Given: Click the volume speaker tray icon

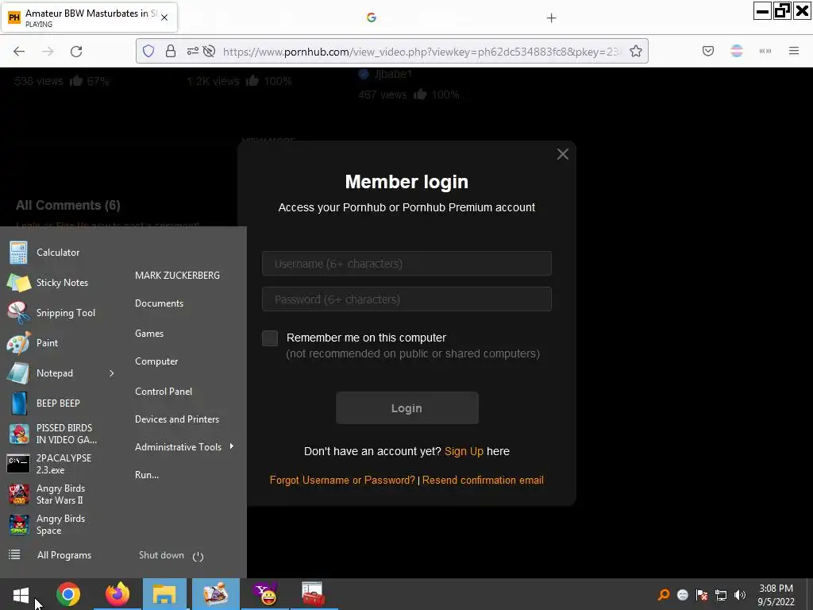Looking at the screenshot, I should click(740, 595).
